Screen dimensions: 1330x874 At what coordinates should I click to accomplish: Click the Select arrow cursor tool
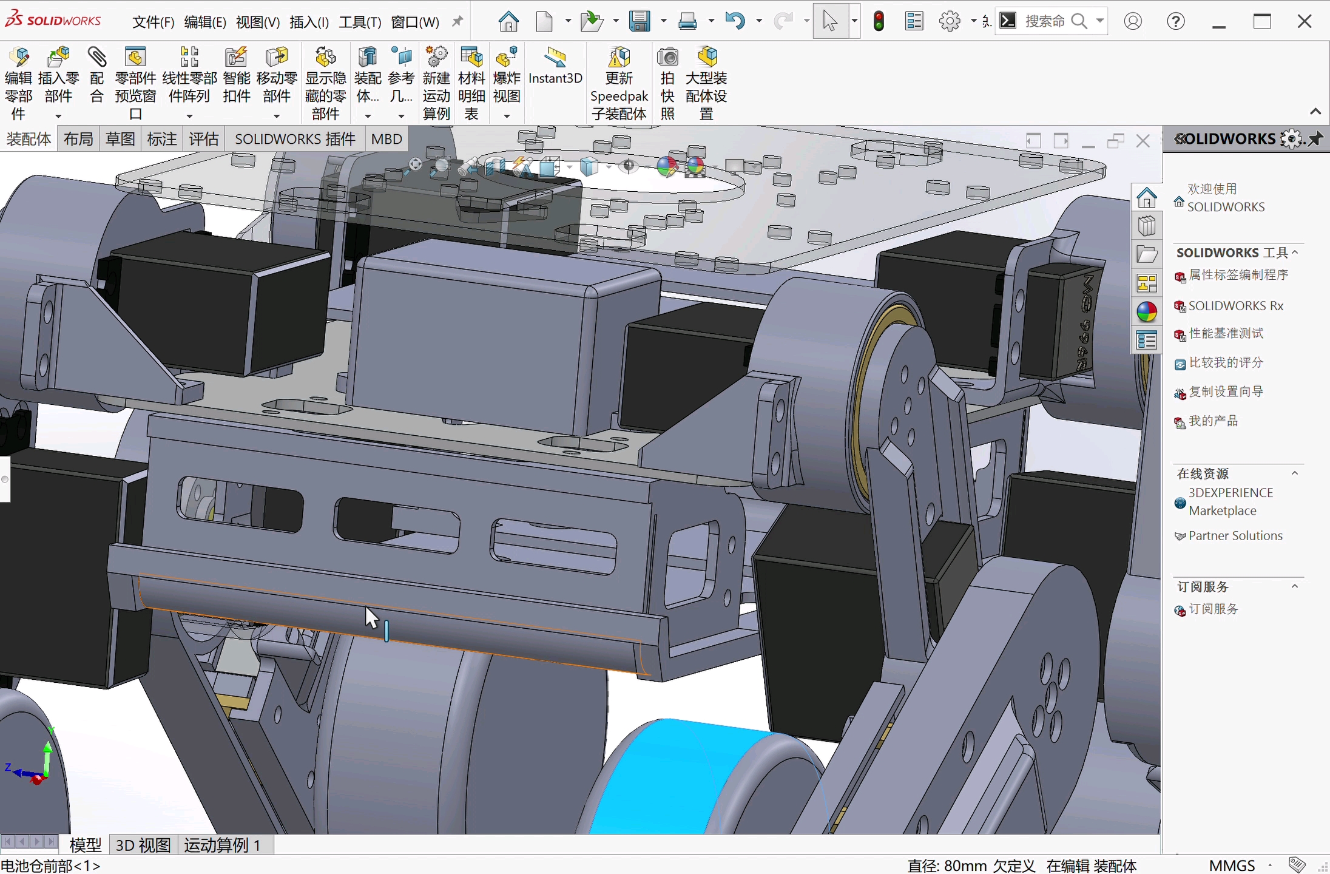tap(829, 22)
